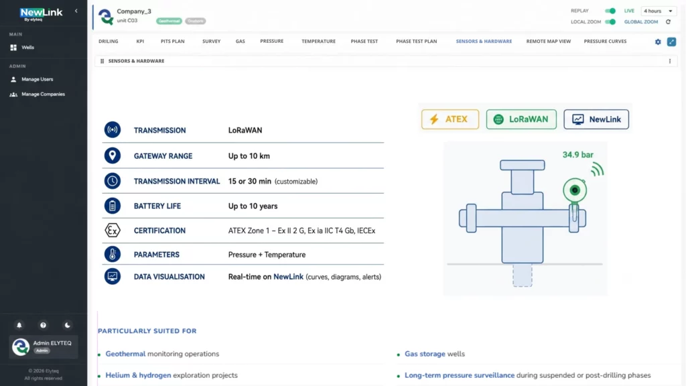Viewport: 686px width, 386px height.
Task: Switch to the Phase Test Plan tab
Action: pos(417,41)
